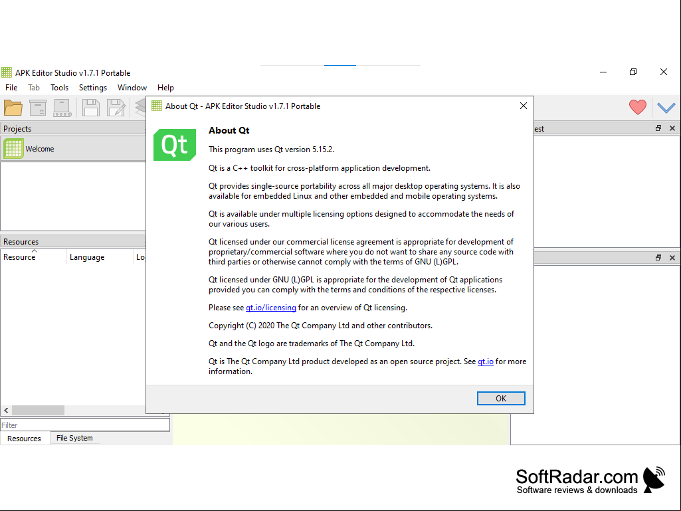681x511 pixels.
Task: Click the packaging box toolbar icon
Action: [38, 108]
